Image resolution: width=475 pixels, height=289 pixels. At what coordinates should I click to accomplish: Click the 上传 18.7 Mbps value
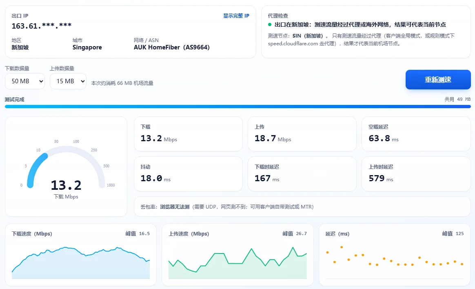(x=273, y=138)
